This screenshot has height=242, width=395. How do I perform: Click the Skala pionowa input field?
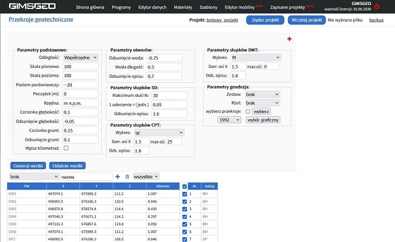pos(80,67)
